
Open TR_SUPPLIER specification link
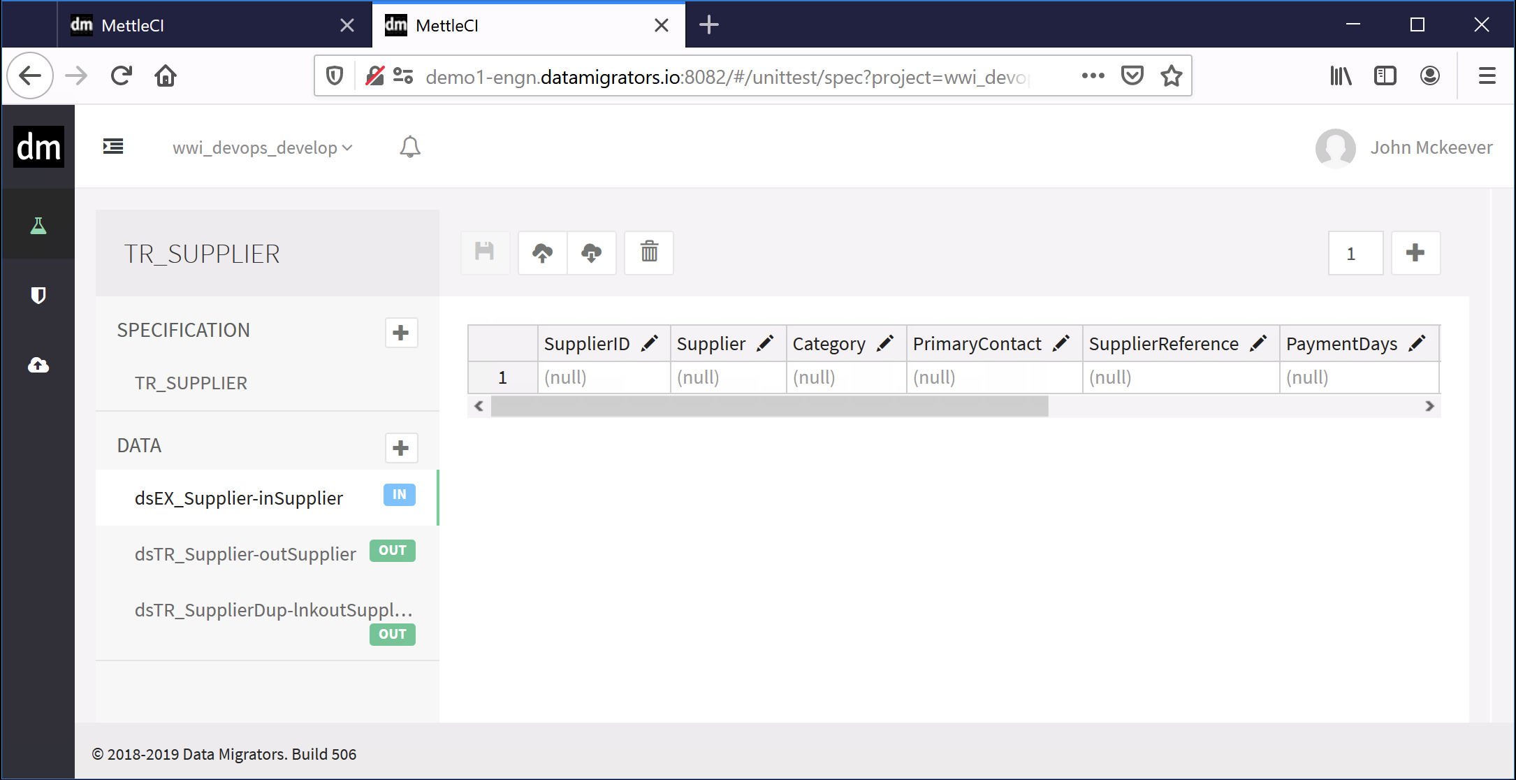pyautogui.click(x=191, y=383)
